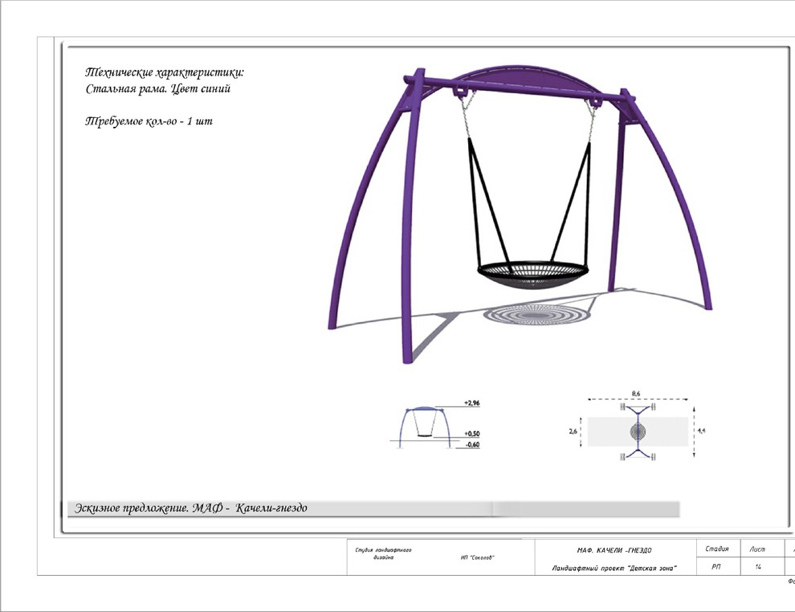Click the "РП" stage cell

(x=716, y=567)
